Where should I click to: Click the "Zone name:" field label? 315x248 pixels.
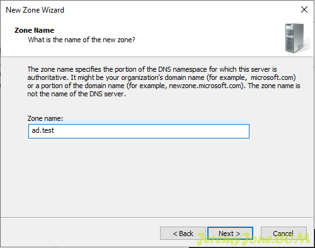pyautogui.click(x=45, y=118)
